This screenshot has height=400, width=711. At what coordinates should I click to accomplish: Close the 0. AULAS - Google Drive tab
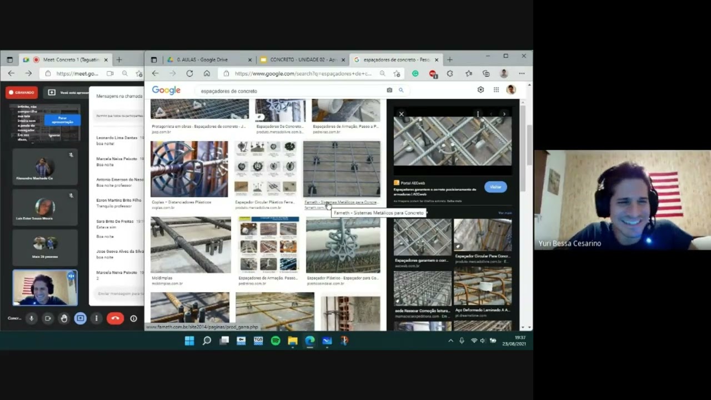click(x=250, y=59)
